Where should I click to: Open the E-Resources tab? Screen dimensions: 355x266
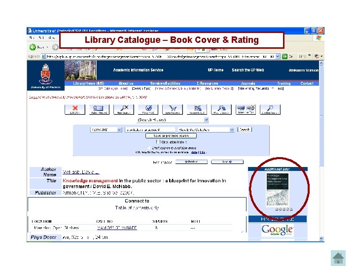(207, 83)
